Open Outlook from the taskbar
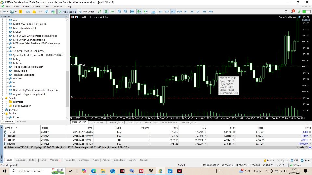 113,171
